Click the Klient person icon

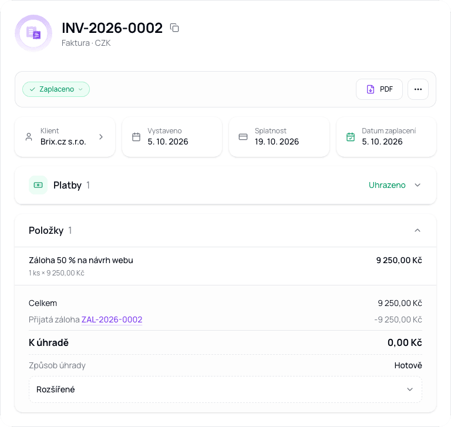point(29,137)
